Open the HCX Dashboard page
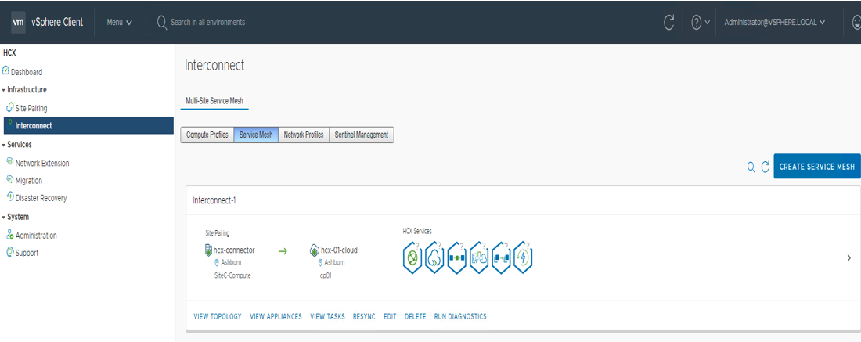The image size is (861, 342). click(x=28, y=72)
